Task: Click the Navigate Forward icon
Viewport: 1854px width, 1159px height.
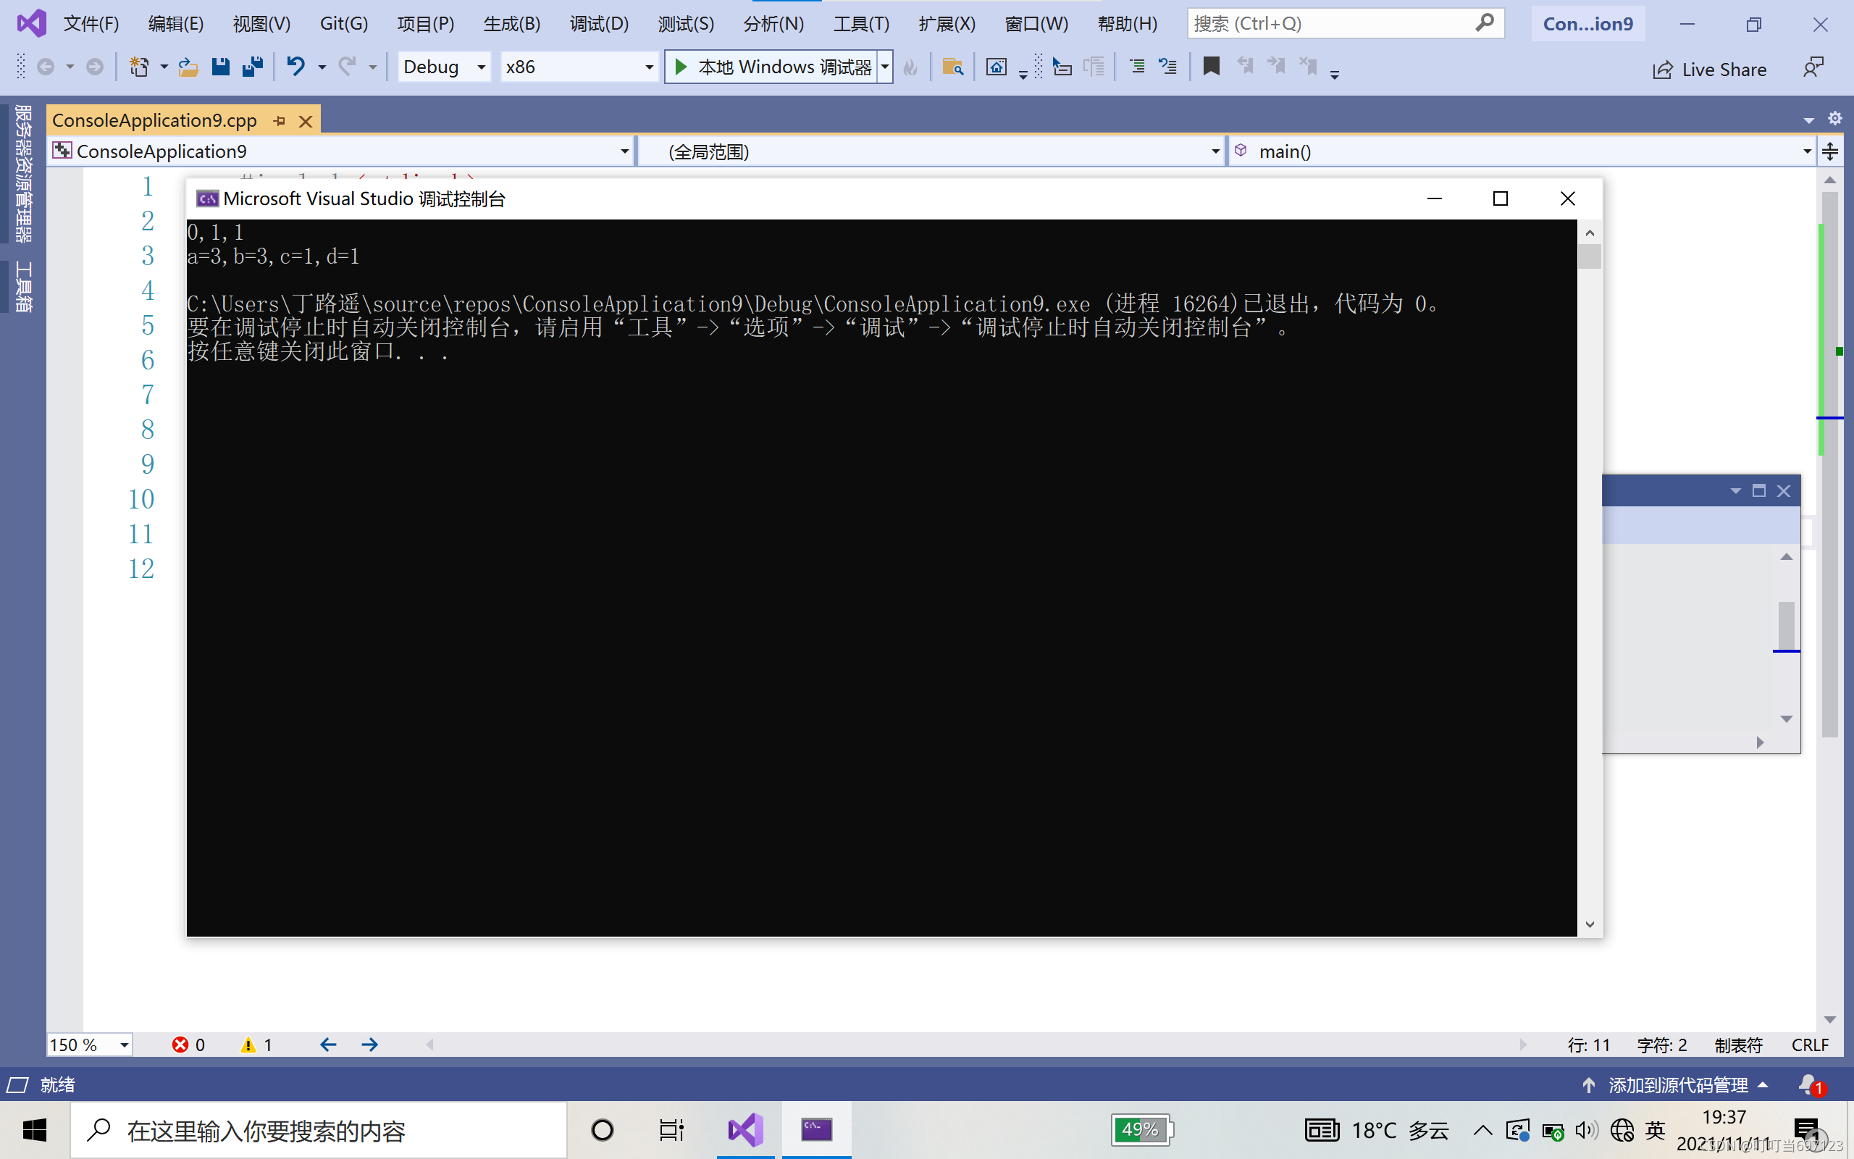Action: tap(94, 67)
